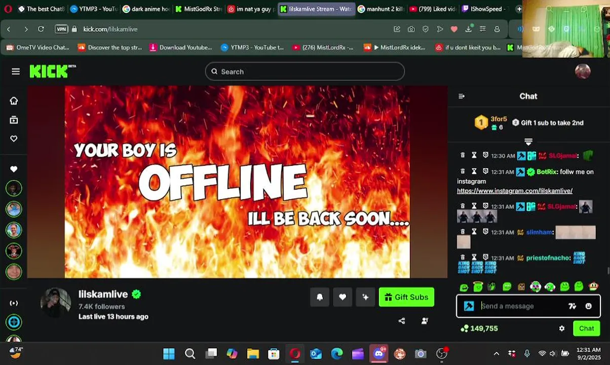This screenshot has width=610, height=365.
Task: Open browser downloads icon in the address bar
Action: (x=468, y=29)
